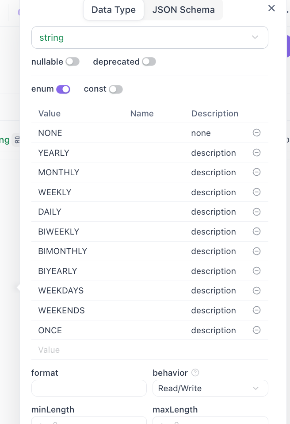The image size is (290, 424).
Task: Delete the MONTHLY enum row
Action: click(x=256, y=172)
